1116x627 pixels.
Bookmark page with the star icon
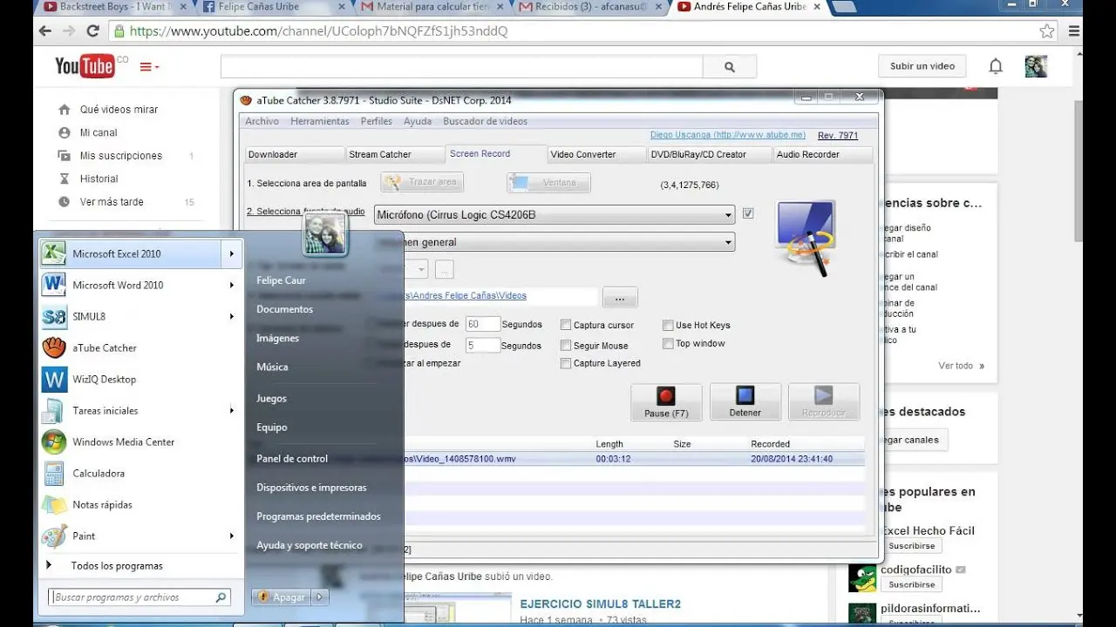pyautogui.click(x=1047, y=31)
